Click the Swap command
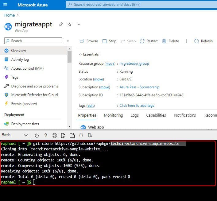 (x=128, y=41)
